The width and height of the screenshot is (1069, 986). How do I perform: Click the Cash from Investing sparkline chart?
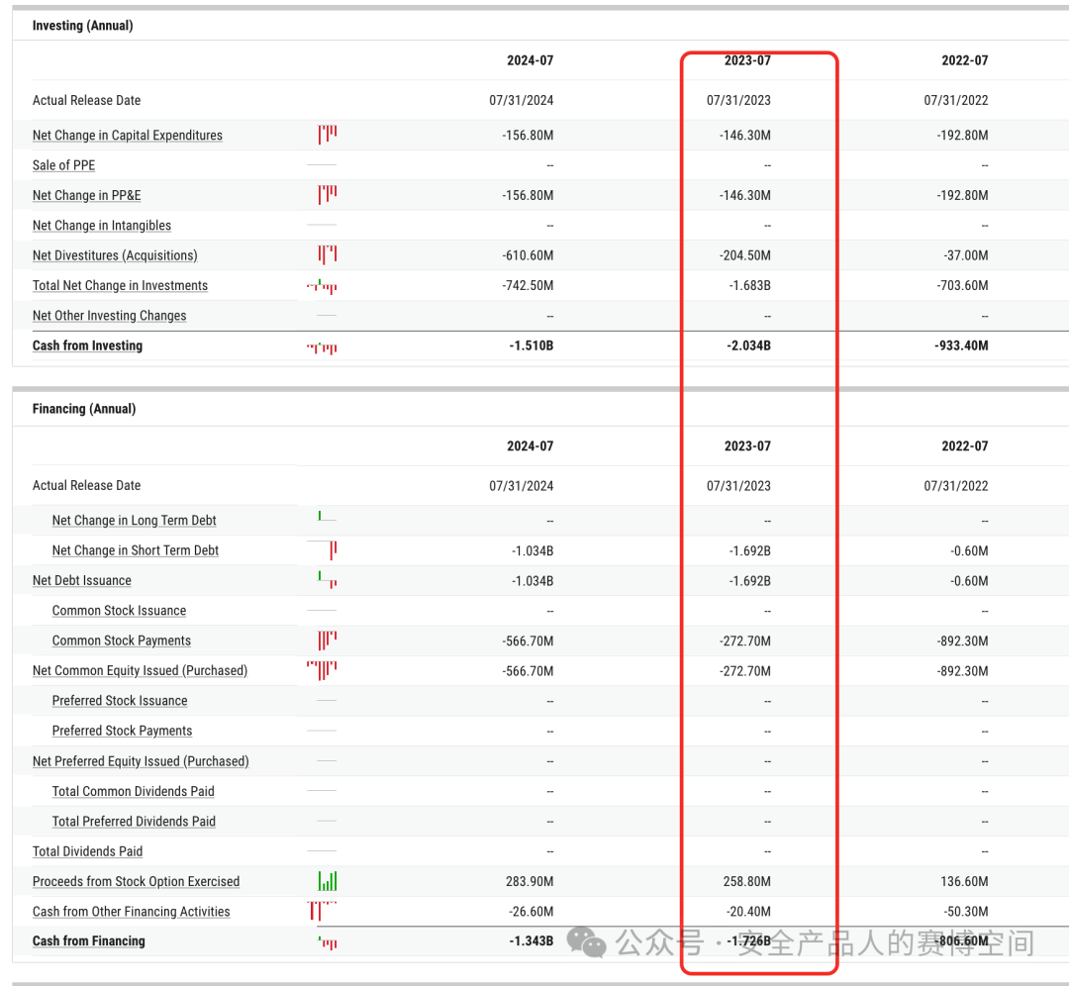point(322,347)
